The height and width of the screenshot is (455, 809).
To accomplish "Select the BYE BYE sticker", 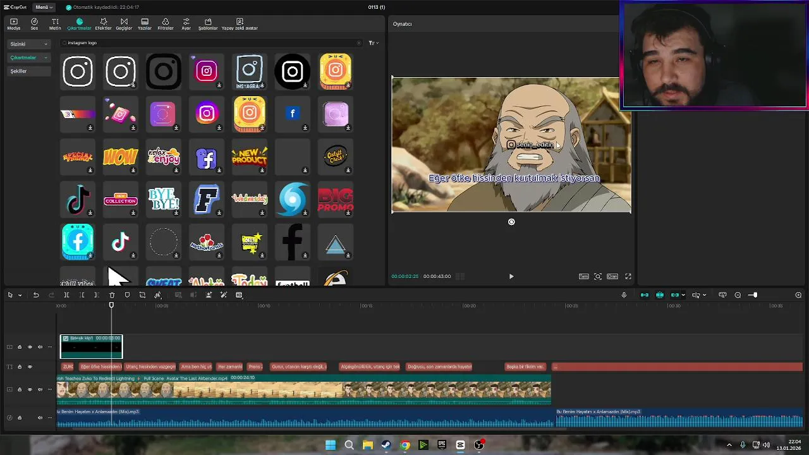I will coord(163,199).
